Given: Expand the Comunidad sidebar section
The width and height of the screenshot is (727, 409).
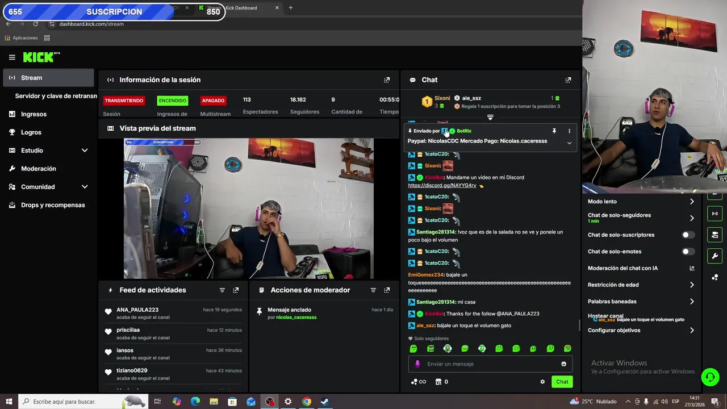Looking at the screenshot, I should pos(85,187).
